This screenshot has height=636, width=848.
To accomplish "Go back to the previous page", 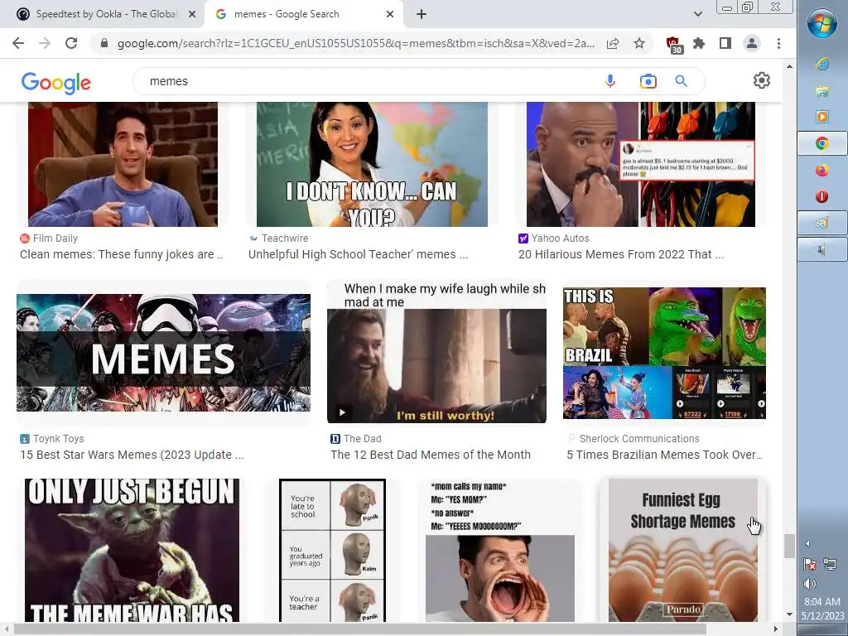I will (18, 43).
